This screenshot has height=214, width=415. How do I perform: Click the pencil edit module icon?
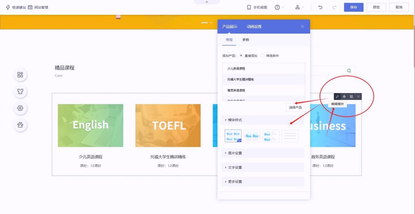(337, 97)
